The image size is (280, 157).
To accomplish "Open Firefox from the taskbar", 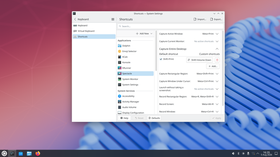I will click(38, 153).
